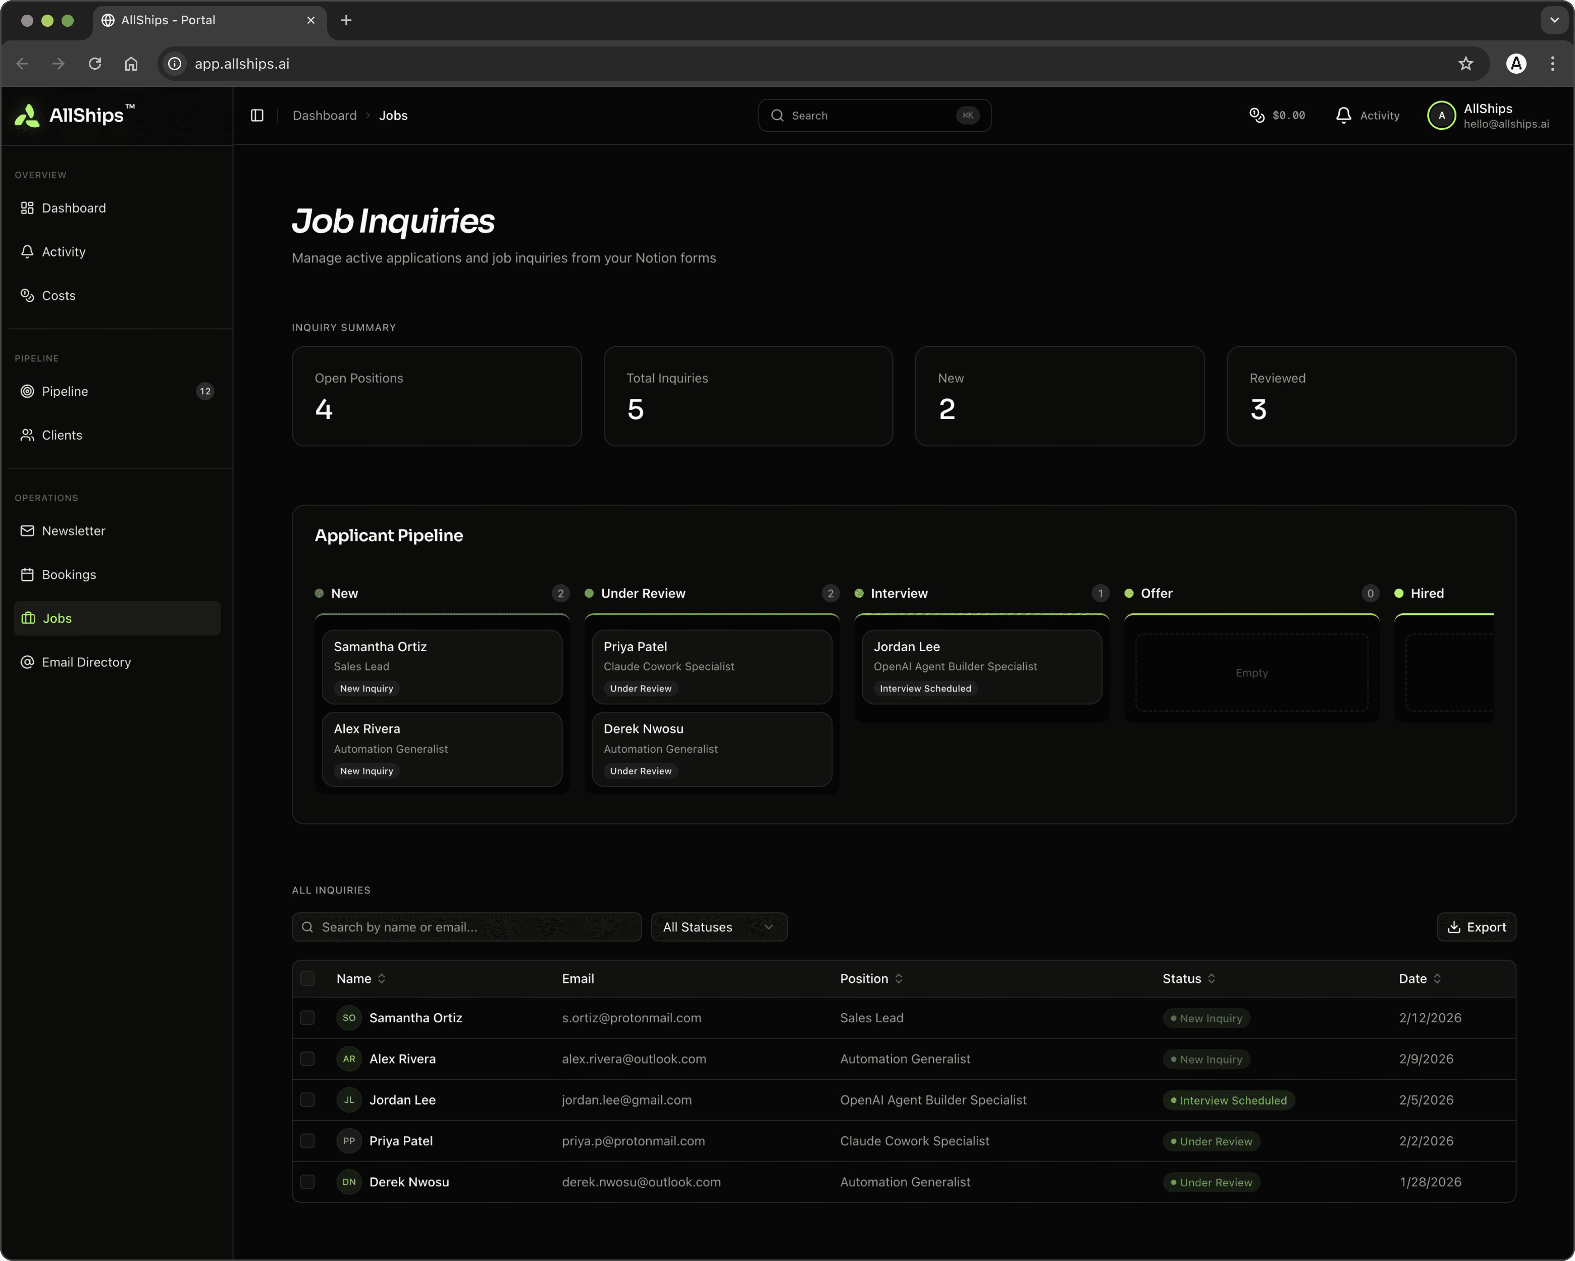Image resolution: width=1575 pixels, height=1261 pixels.
Task: Toggle the sidebar collapse icon
Action: pyautogui.click(x=256, y=116)
